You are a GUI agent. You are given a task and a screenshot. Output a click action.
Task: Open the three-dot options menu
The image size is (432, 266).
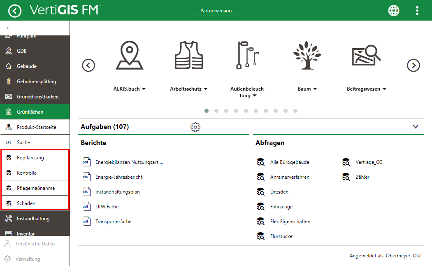(417, 11)
